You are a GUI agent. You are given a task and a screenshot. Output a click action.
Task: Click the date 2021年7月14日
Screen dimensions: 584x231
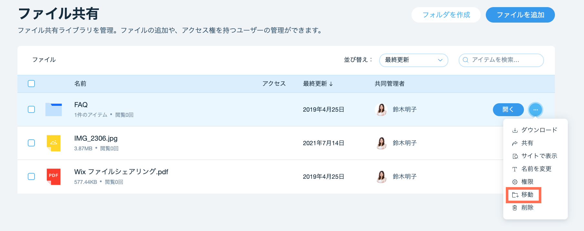coord(324,143)
